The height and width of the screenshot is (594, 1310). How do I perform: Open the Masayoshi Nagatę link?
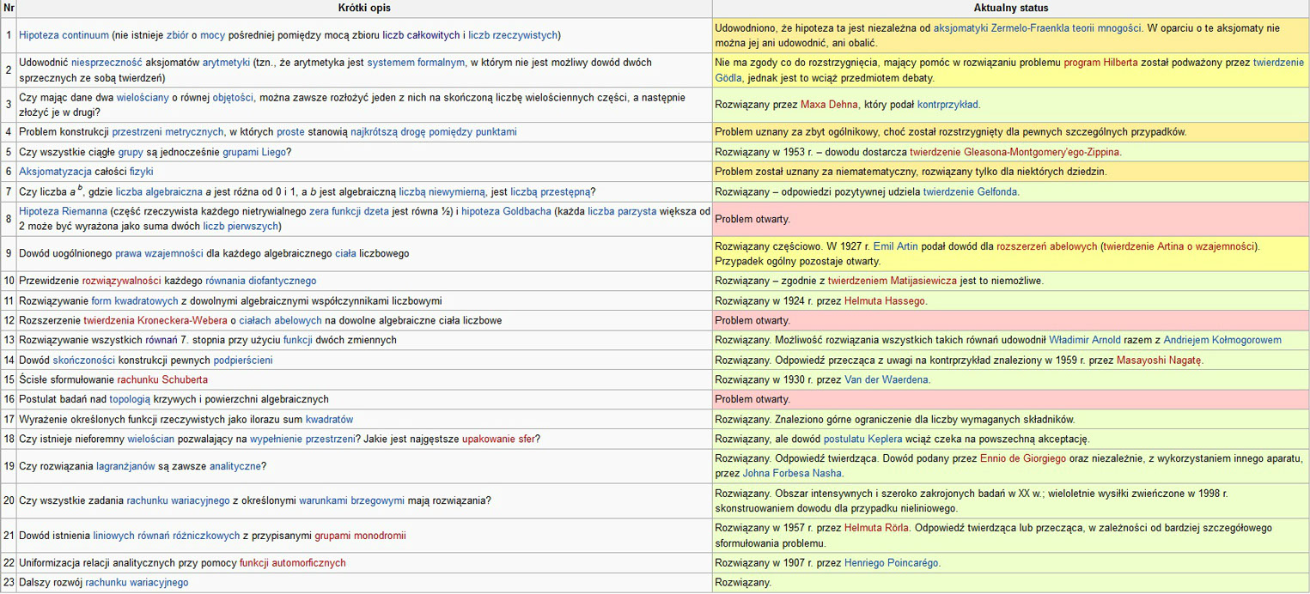pyautogui.click(x=1160, y=360)
